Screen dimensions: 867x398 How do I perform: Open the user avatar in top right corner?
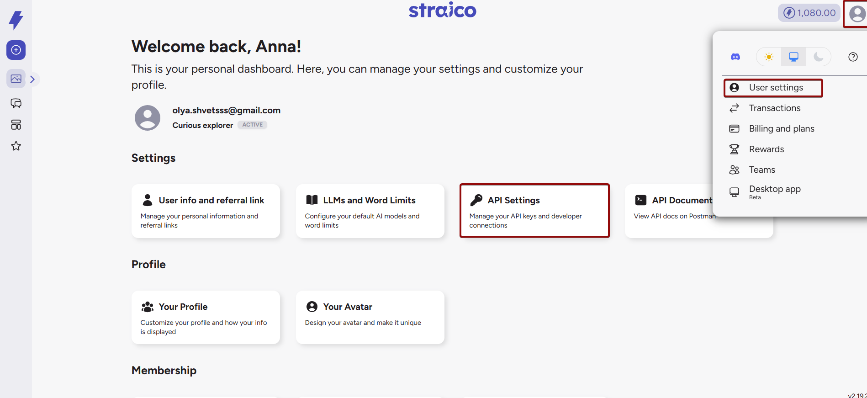tap(856, 14)
